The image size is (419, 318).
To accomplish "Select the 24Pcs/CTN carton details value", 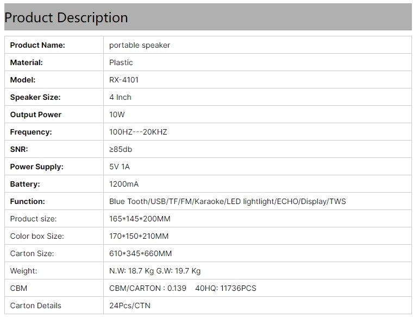I will [x=129, y=306].
